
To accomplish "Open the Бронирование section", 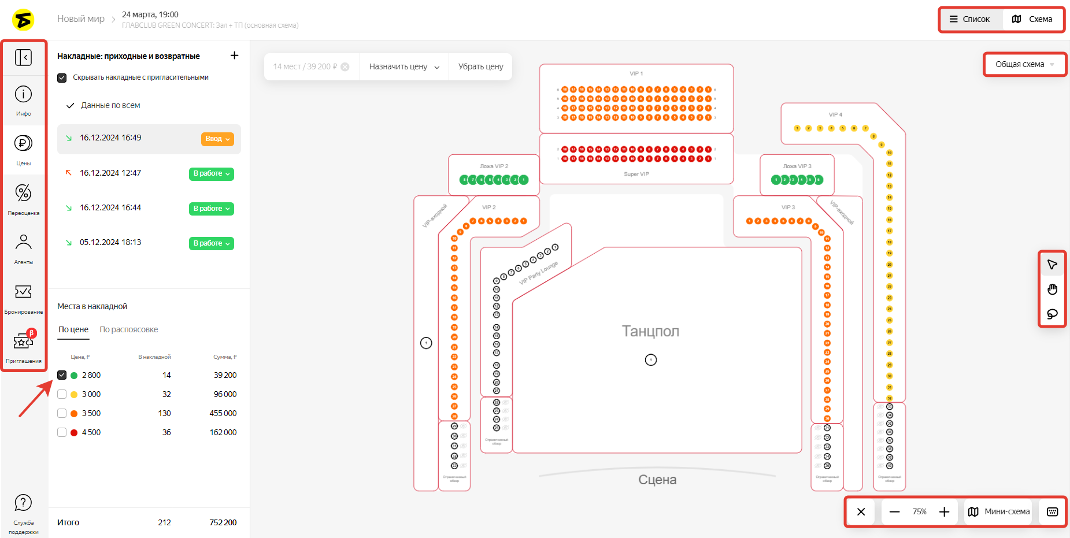I will pos(23,298).
